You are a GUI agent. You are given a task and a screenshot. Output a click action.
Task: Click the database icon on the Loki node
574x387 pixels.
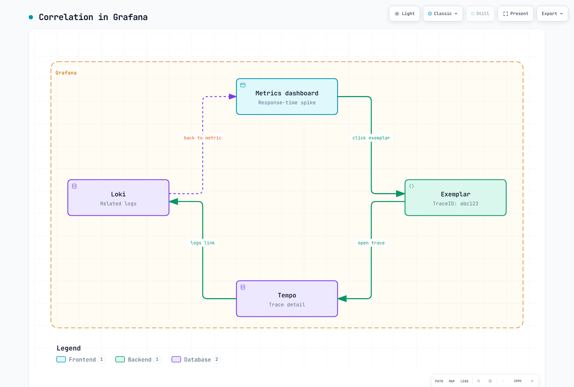tap(74, 186)
